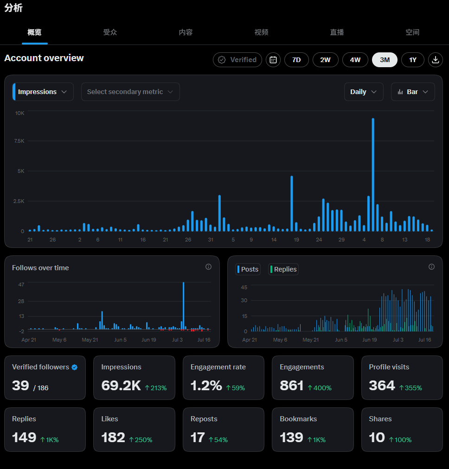Select the 1Y time range
The image size is (449, 469).
413,60
